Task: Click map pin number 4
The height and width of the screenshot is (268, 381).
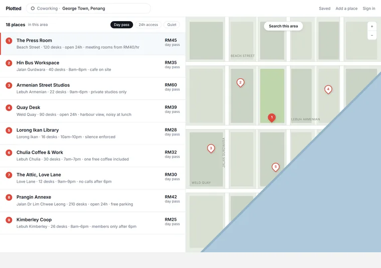Action: (328, 89)
